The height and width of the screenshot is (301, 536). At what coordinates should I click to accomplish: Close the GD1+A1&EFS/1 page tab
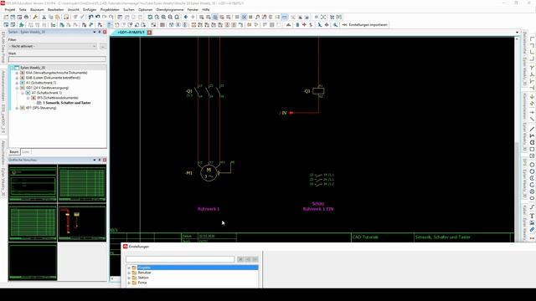pyautogui.click(x=149, y=33)
